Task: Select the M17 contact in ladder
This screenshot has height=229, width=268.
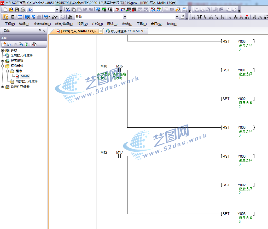Action: (119, 156)
